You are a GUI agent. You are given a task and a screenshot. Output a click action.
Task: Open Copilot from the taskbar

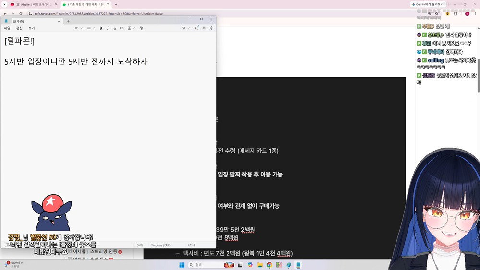coord(250,265)
